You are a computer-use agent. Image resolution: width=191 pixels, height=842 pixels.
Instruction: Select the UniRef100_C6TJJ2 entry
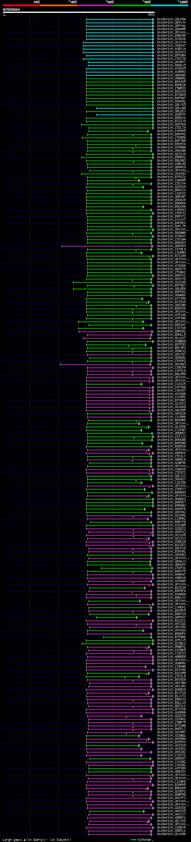171,436
